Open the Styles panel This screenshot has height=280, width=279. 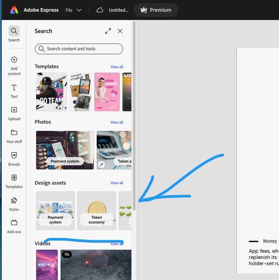click(x=14, y=204)
